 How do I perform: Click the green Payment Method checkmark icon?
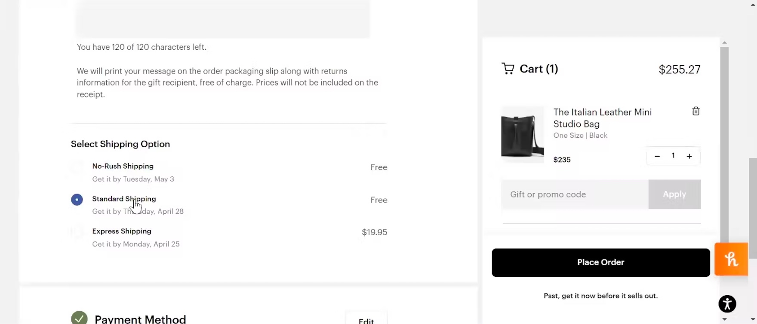click(x=79, y=318)
